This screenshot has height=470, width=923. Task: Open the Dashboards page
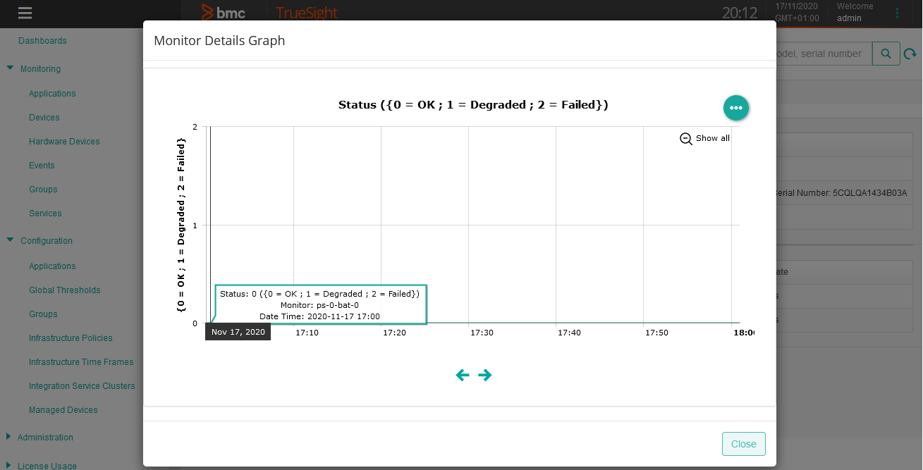[42, 40]
